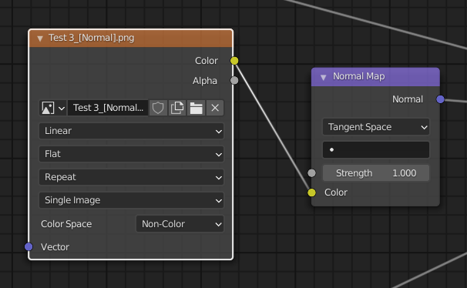
Task: Collapse the Normal Map node
Action: tap(323, 77)
